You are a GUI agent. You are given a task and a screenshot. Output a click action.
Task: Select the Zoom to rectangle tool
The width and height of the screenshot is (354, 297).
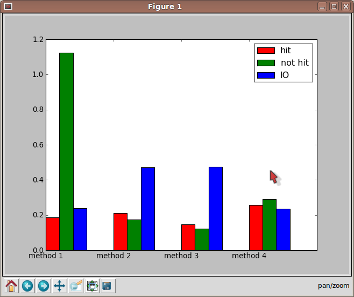pos(75,286)
